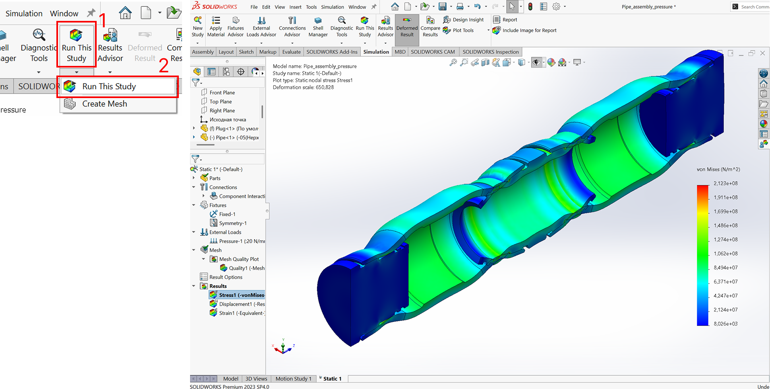Viewport: 770px width, 389px height.
Task: Collapse Results folder in study tree
Action: click(x=194, y=286)
